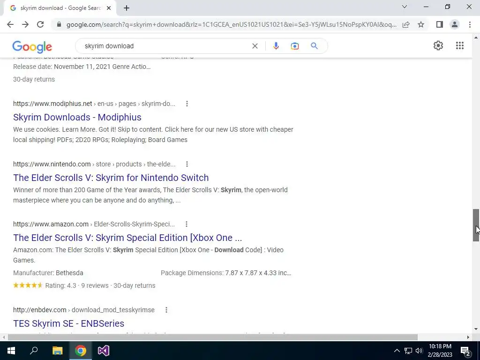Click the modiphius.net URL breadcrumb

tap(94, 104)
